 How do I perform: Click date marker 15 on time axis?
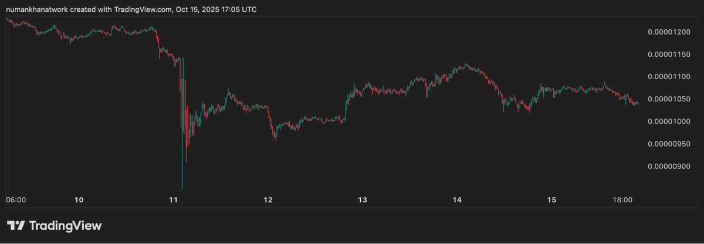[551, 200]
